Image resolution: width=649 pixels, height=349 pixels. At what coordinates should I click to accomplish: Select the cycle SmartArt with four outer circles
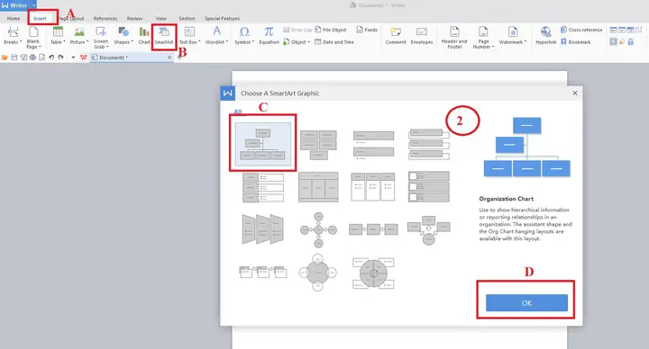tap(318, 273)
